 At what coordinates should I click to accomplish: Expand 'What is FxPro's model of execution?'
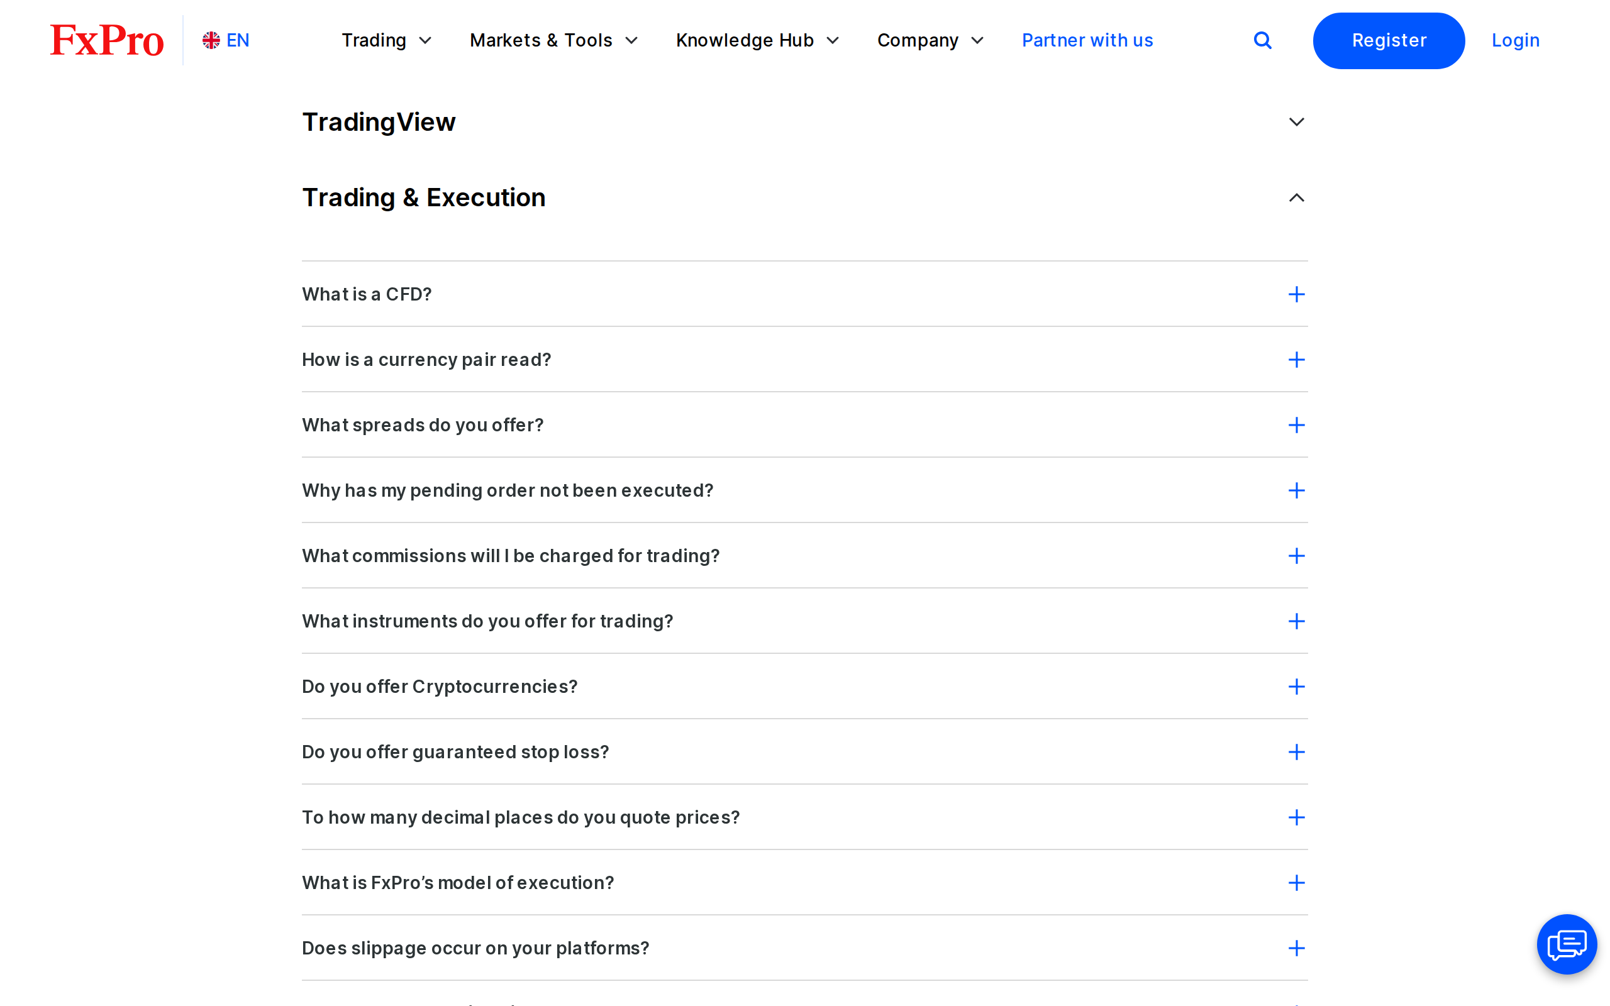pyautogui.click(x=804, y=883)
